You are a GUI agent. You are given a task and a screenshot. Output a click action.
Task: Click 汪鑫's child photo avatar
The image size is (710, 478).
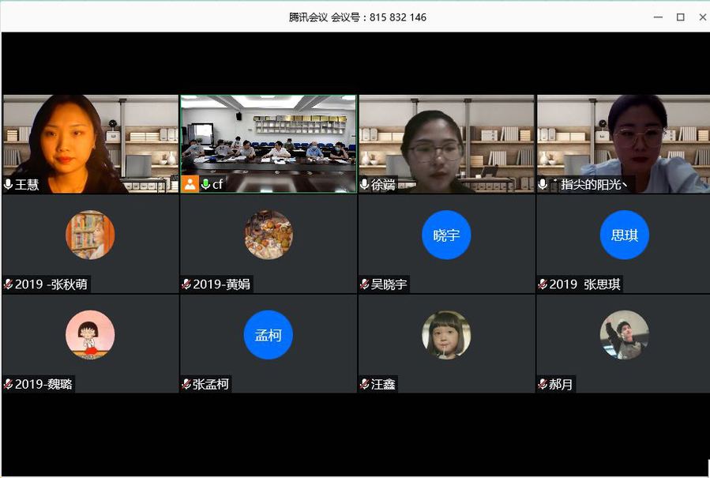[446, 335]
